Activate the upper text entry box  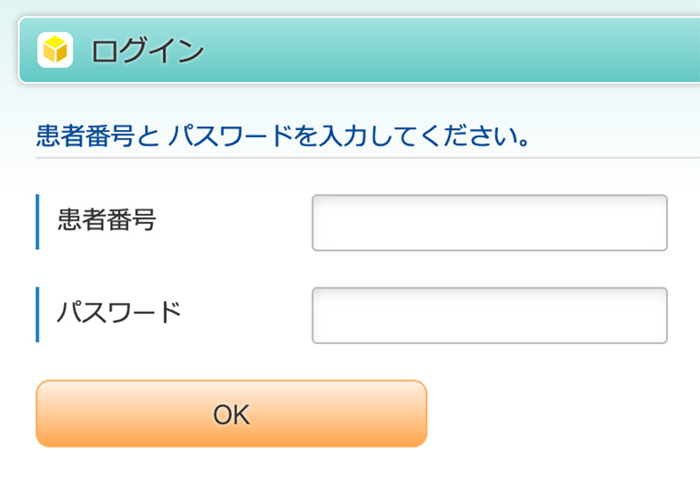489,223
